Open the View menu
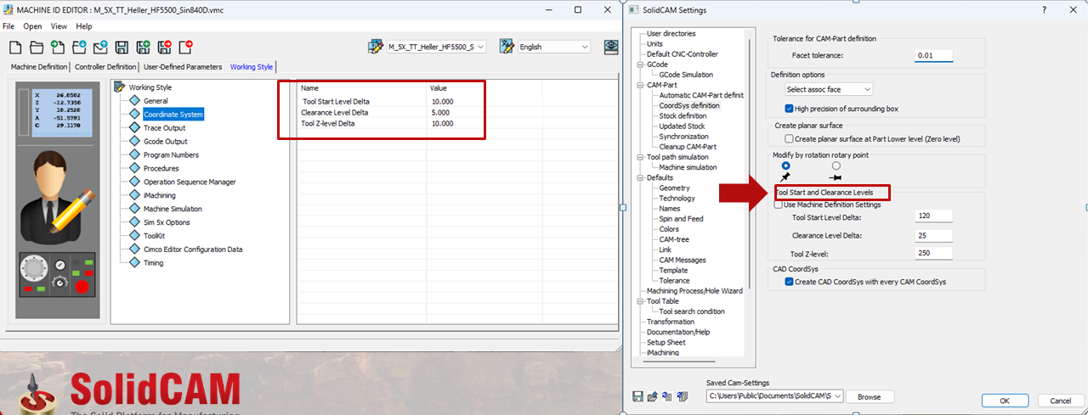 point(59,26)
